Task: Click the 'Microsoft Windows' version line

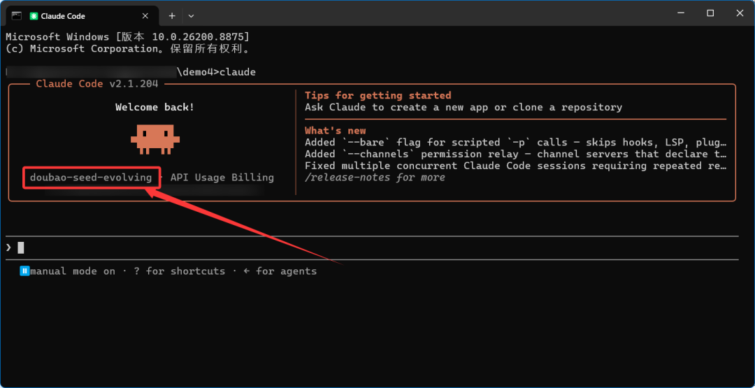Action: 128,37
